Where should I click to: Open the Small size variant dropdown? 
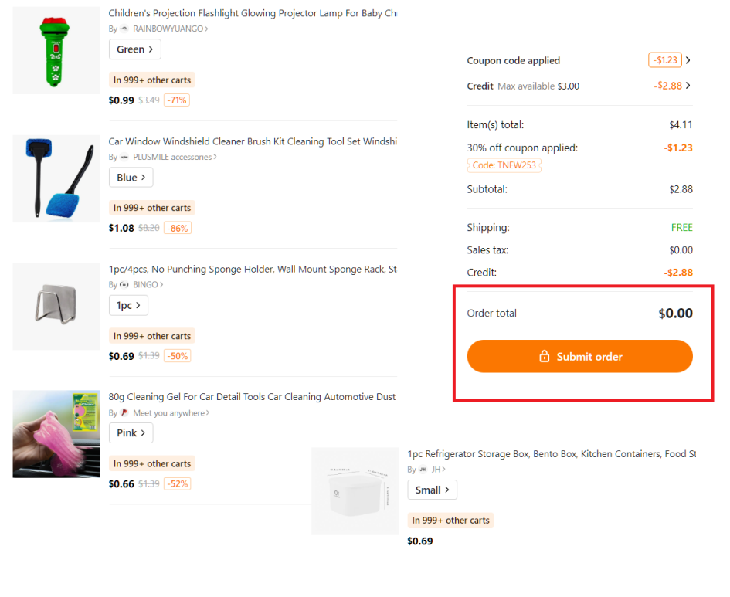pos(433,490)
